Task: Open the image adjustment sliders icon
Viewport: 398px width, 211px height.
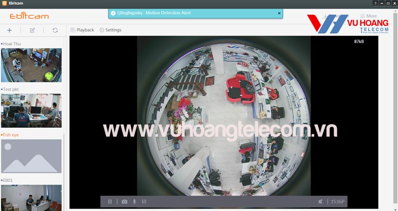Action: pyautogui.click(x=144, y=202)
